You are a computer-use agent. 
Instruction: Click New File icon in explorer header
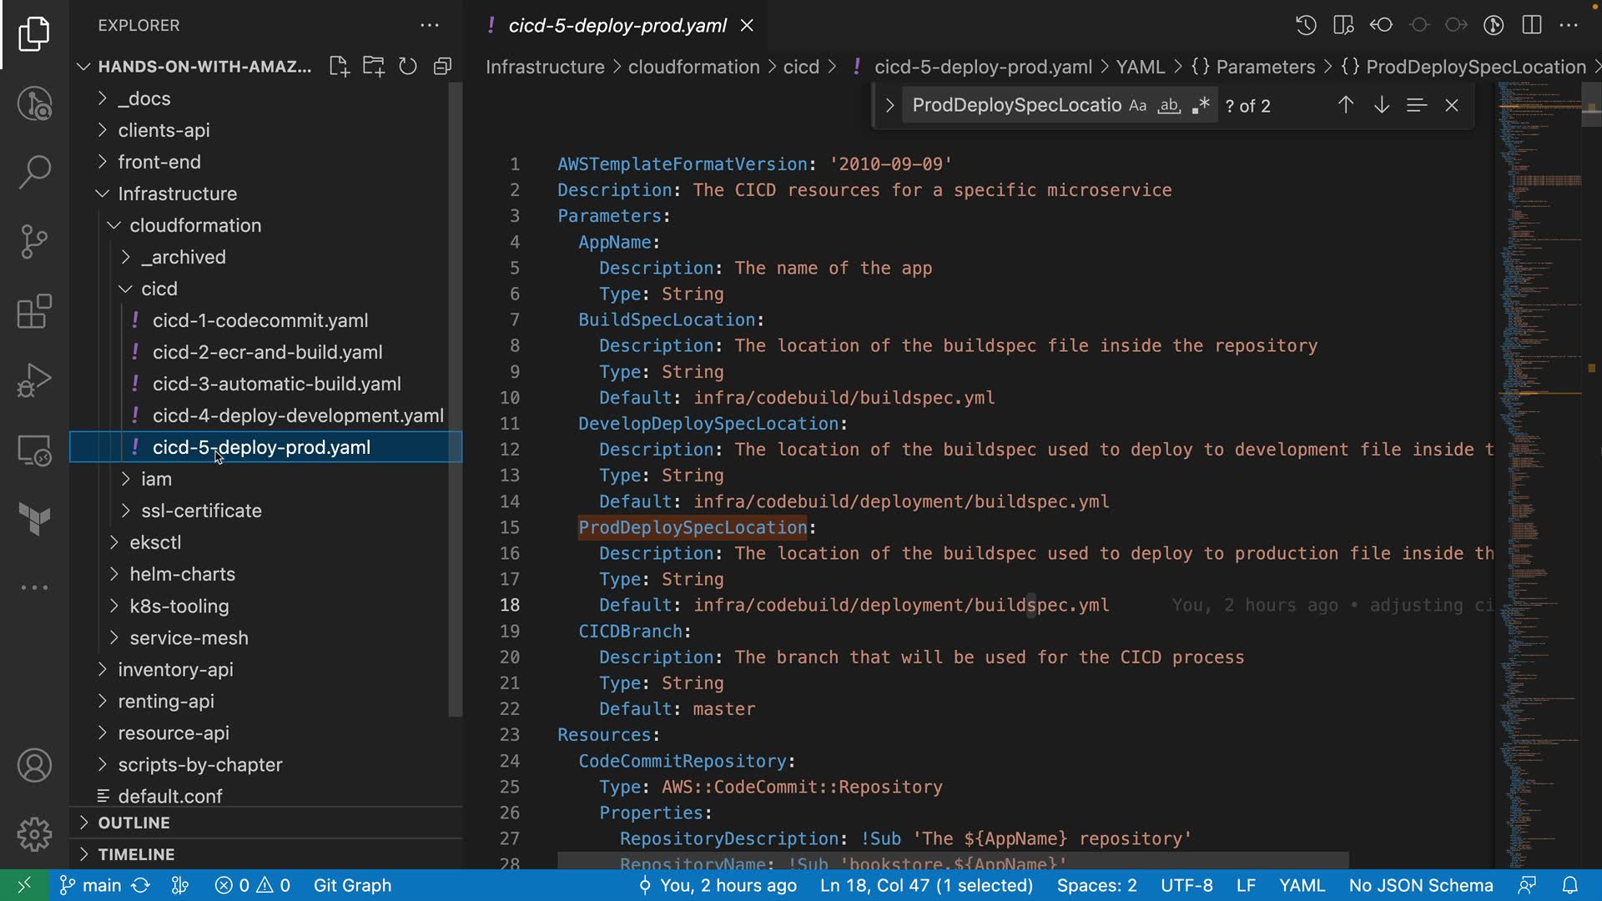click(338, 67)
